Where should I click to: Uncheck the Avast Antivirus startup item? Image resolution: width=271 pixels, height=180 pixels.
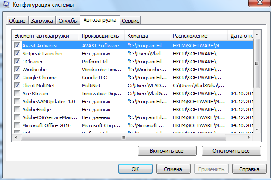17,46
